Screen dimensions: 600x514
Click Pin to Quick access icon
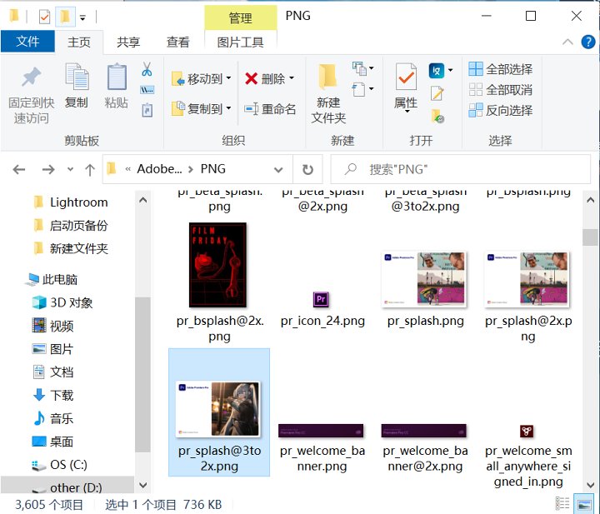(32, 77)
